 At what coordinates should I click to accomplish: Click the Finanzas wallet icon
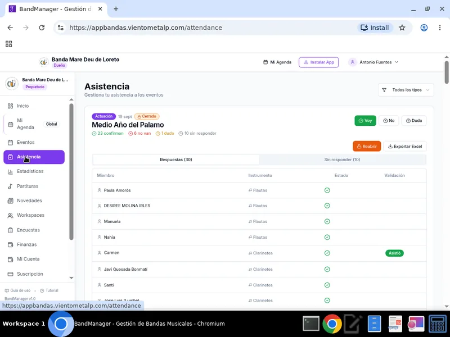10,245
